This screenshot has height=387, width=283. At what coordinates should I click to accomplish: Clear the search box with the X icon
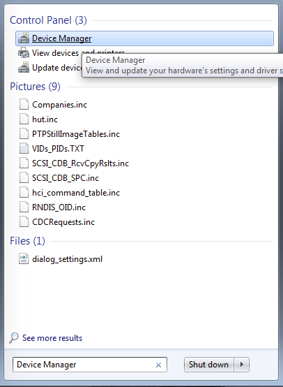point(158,365)
